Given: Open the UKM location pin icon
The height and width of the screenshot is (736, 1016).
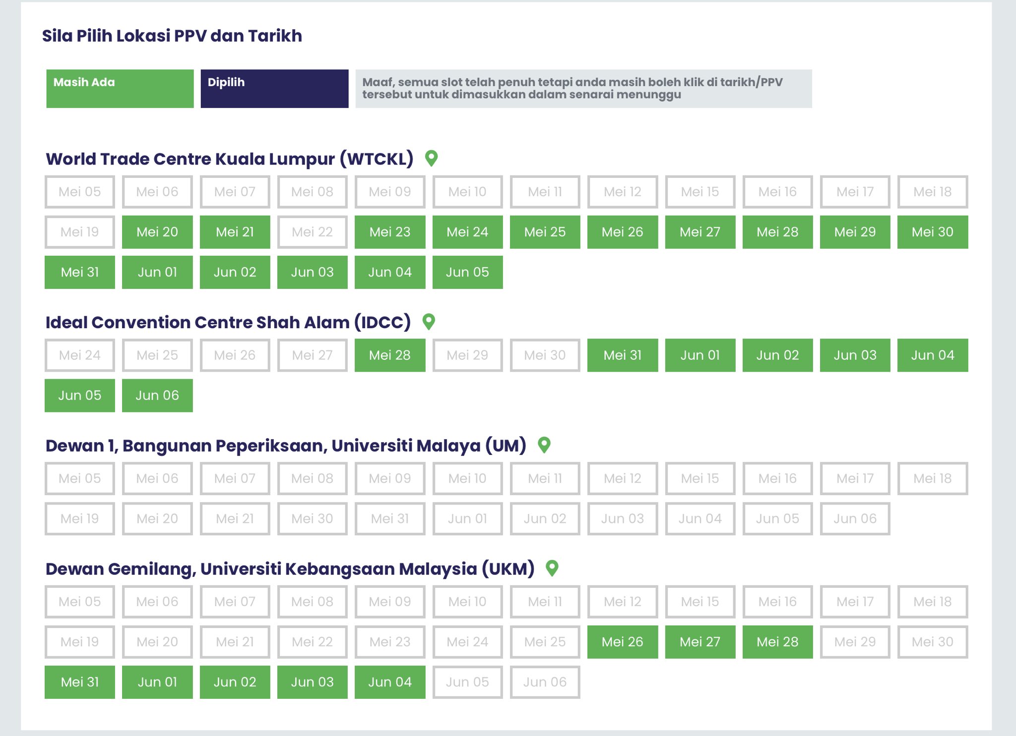Looking at the screenshot, I should click(552, 568).
